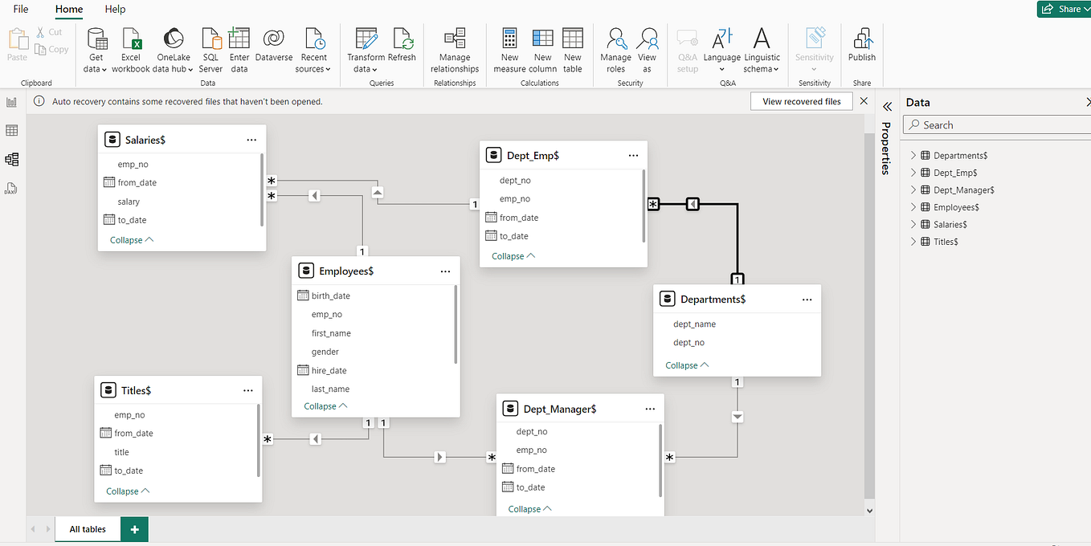Click View recovered files button

tap(801, 101)
